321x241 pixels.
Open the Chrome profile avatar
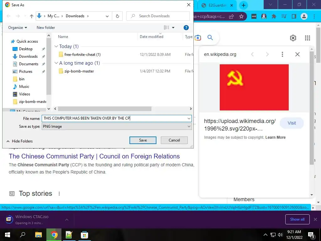pyautogui.click(x=304, y=16)
